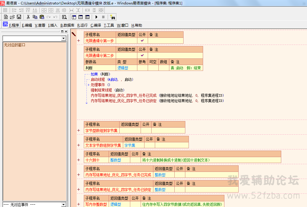307x207 pixels.
Task: Click the 逻辑型 type of parameter 判断
Action: point(123,68)
